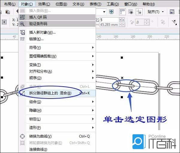
Task: Click the convert to curves icon
Action: (22, 136)
